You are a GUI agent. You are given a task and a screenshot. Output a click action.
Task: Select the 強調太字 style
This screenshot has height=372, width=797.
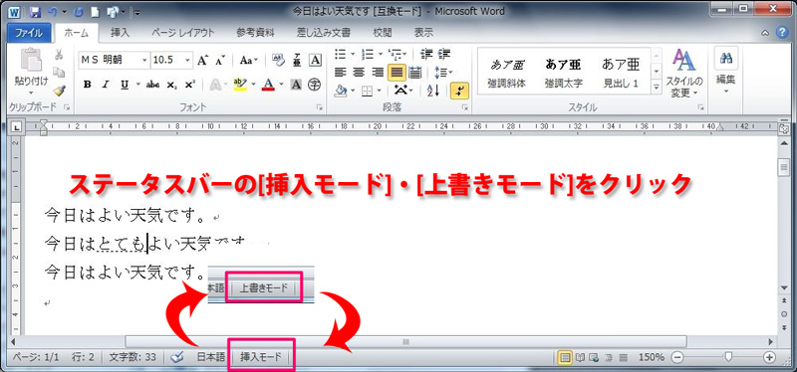pyautogui.click(x=563, y=72)
